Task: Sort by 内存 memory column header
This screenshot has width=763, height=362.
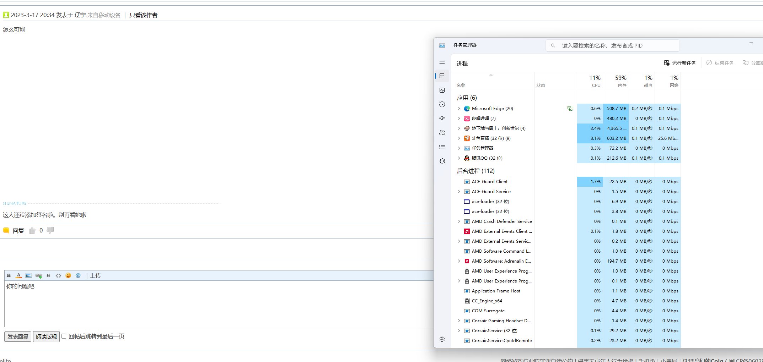Action: 616,81
